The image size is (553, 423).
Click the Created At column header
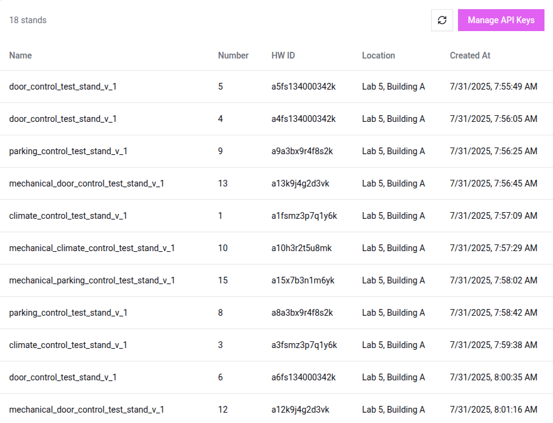(470, 55)
